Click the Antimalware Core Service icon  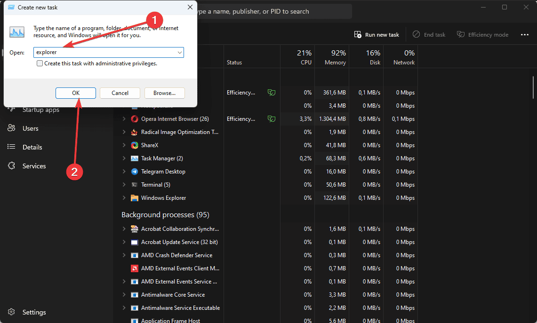[135, 295]
